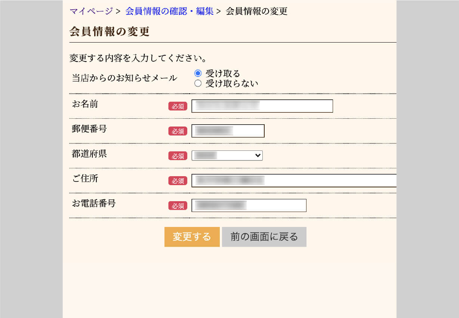The image size is (459, 318).
Task: Click the 必須 badge beside 郵便番号
Action: point(178,131)
